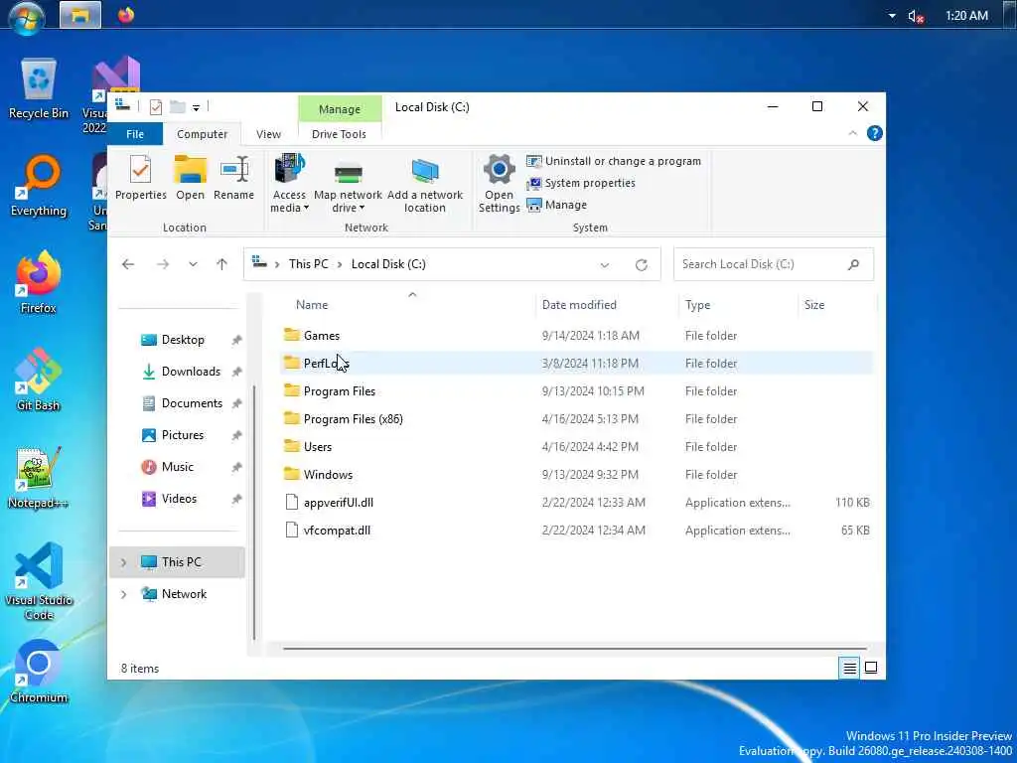
Task: Go up one folder level
Action: 221,264
